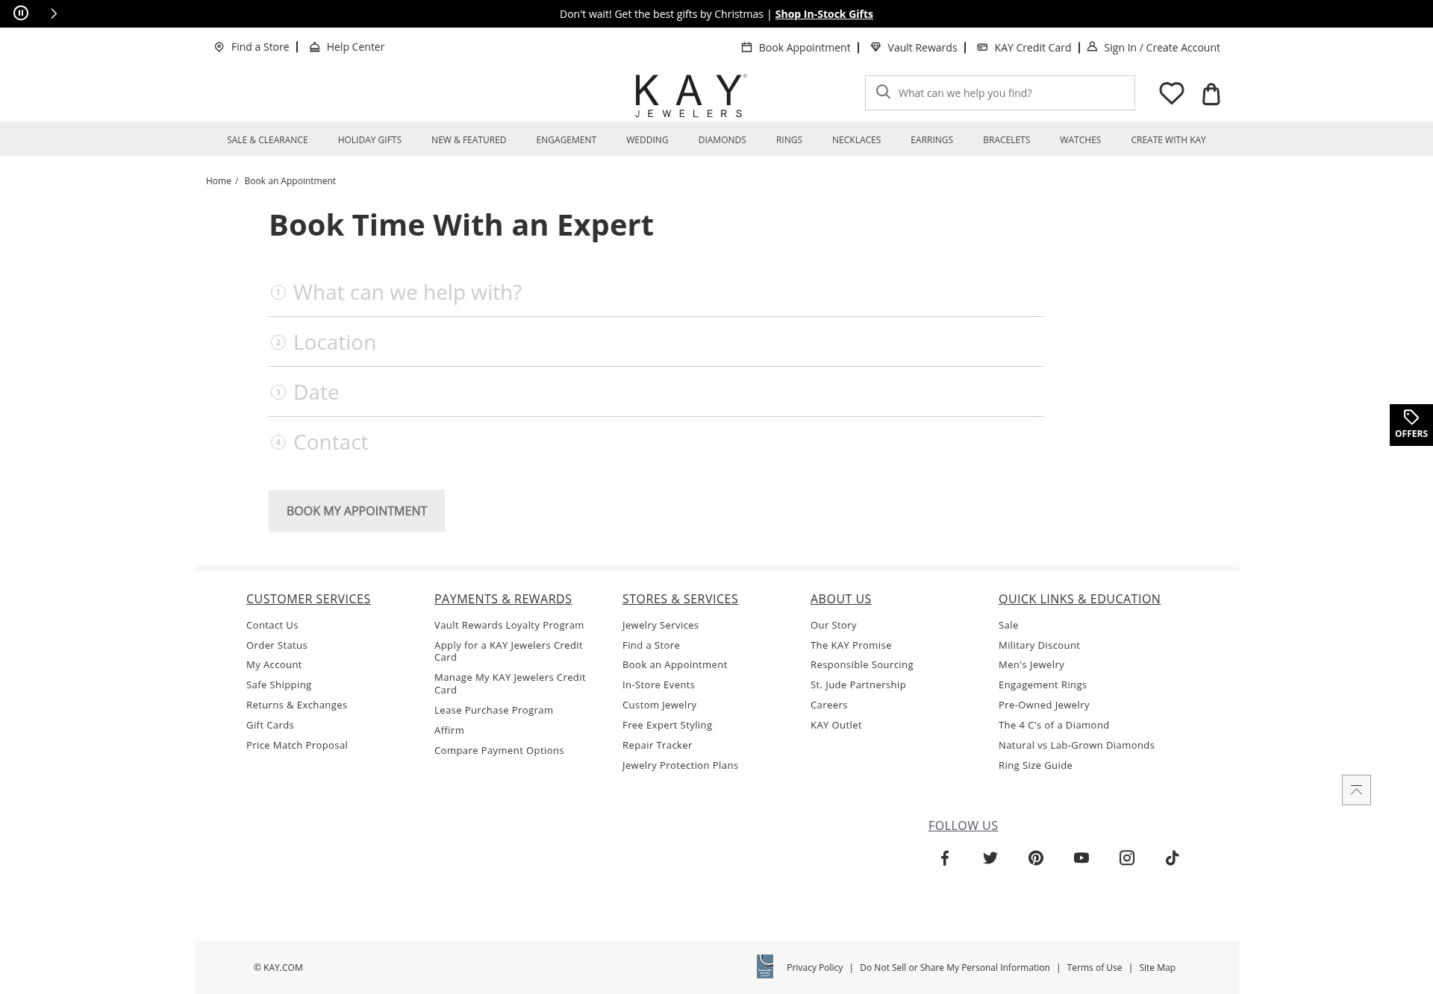
Task: Visit KAY Facebook page
Action: coord(945,858)
